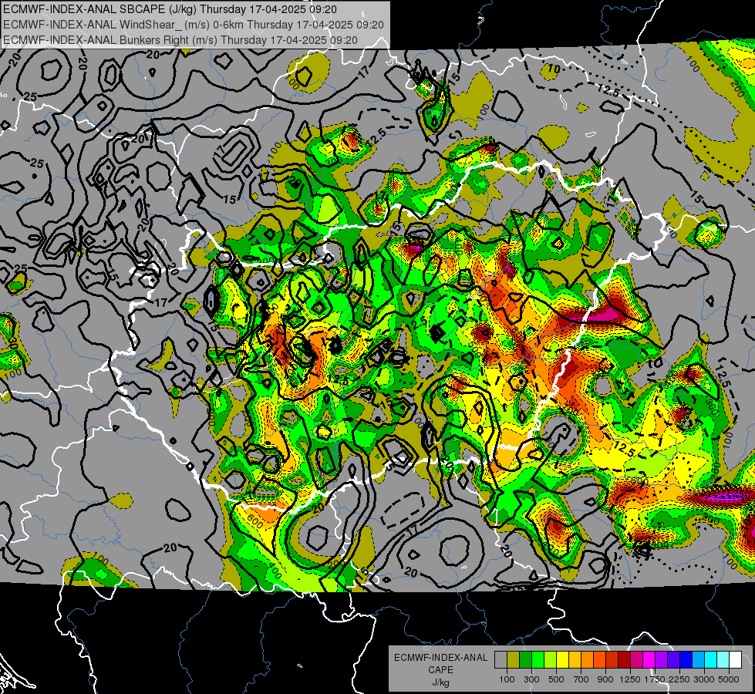This screenshot has width=755, height=694.
Task: Select the dark green legend swatch
Action: [525, 659]
